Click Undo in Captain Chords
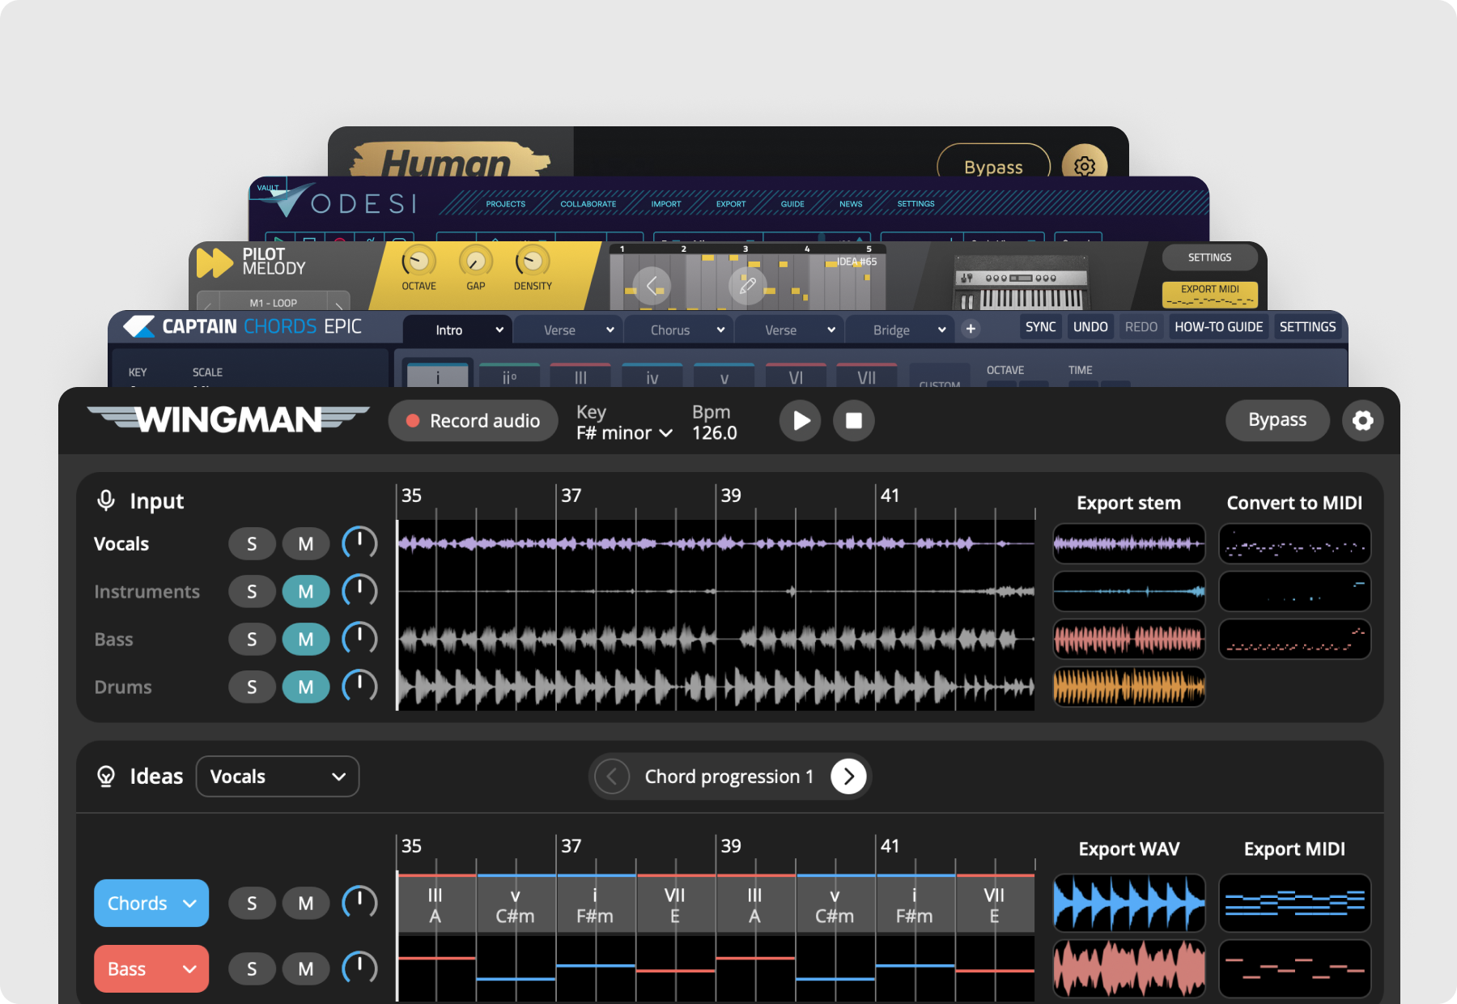Viewport: 1457px width, 1004px height. 1090,327
